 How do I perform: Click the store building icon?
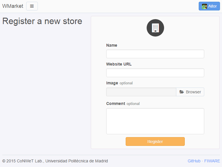pos(155,28)
